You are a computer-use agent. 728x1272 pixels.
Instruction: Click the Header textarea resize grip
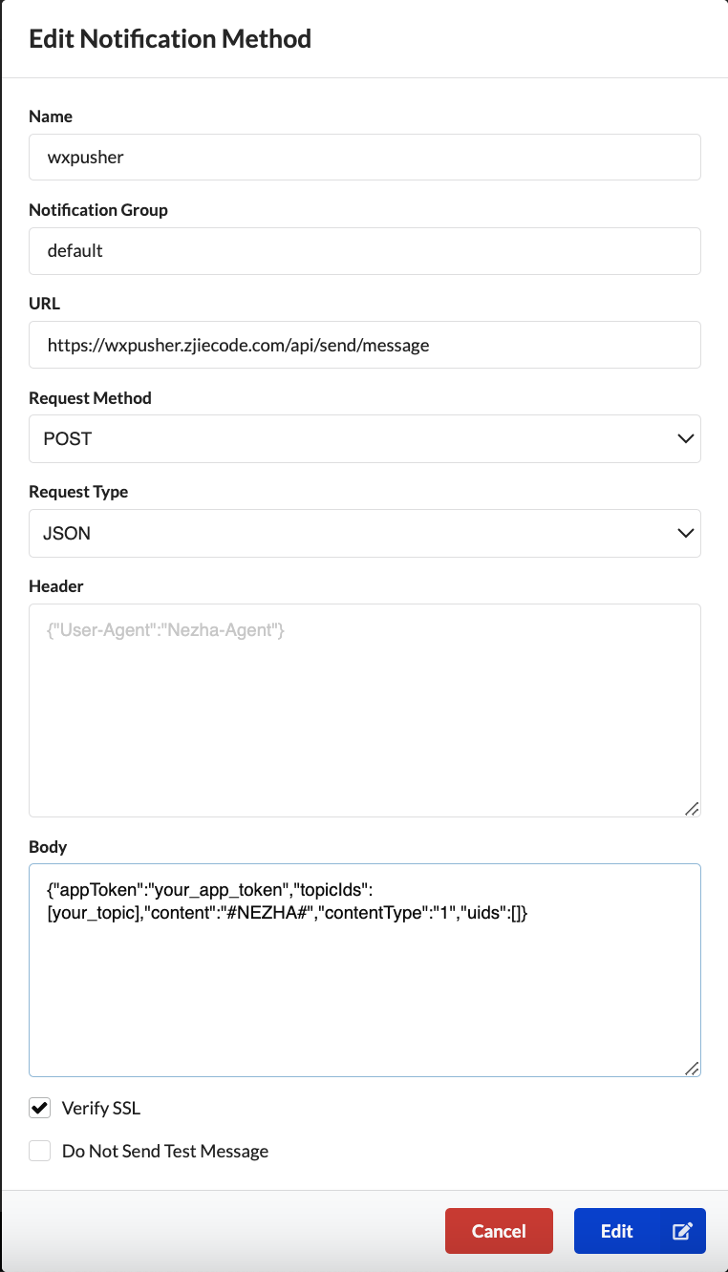click(693, 809)
